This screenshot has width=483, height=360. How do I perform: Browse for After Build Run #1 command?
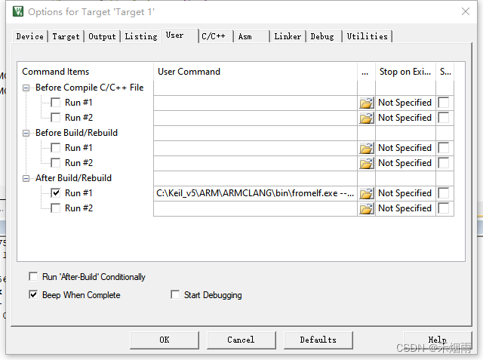coord(367,193)
